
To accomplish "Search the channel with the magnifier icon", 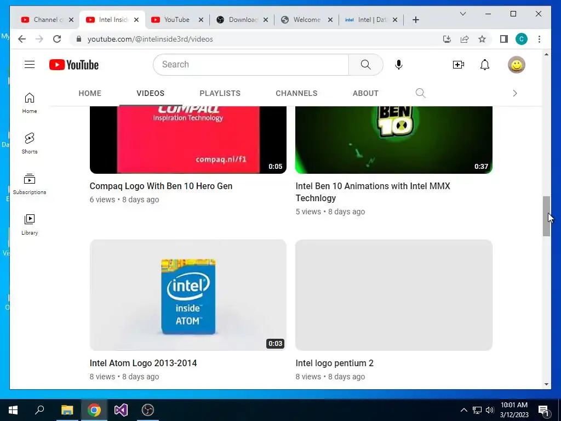I will tap(420, 93).
